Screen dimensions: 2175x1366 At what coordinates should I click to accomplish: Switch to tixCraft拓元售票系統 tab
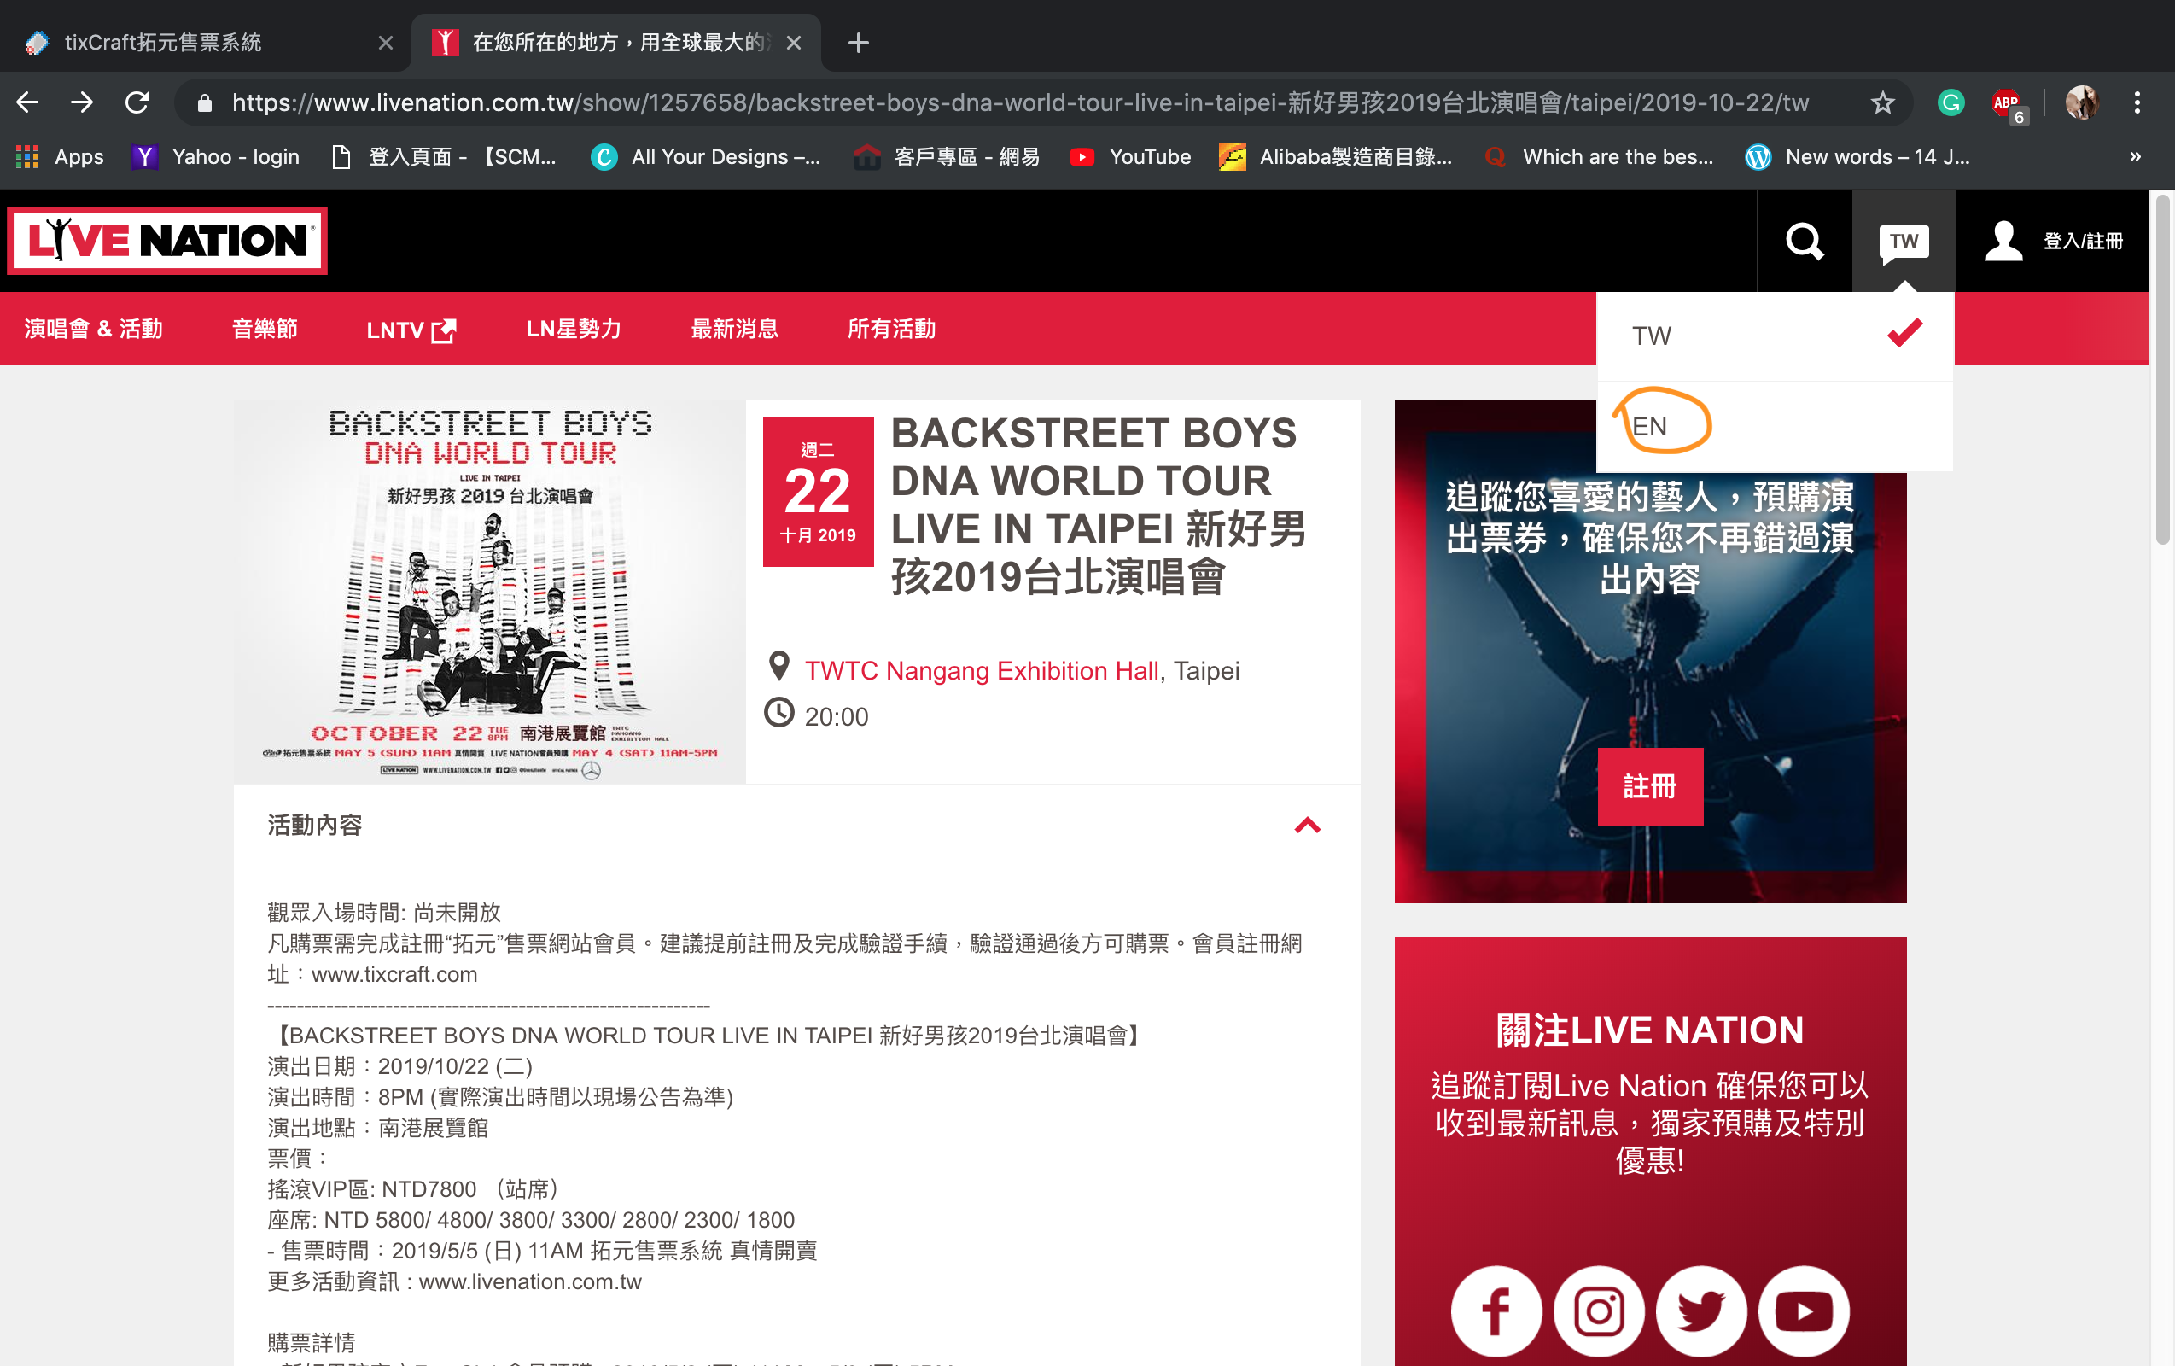pyautogui.click(x=162, y=43)
